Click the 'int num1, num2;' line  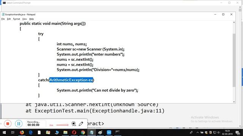pyautogui.click(x=72, y=44)
